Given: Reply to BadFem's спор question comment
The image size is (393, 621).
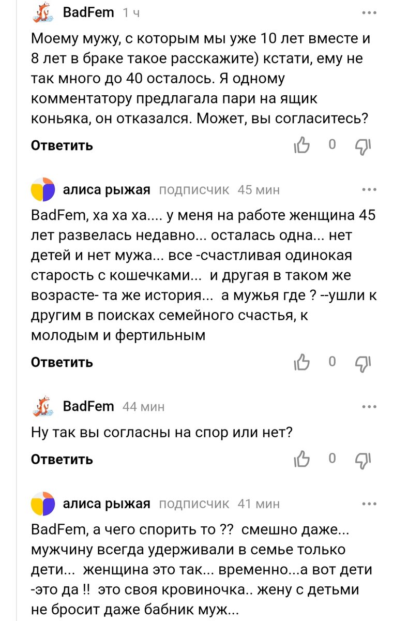Looking at the screenshot, I should click(62, 459).
